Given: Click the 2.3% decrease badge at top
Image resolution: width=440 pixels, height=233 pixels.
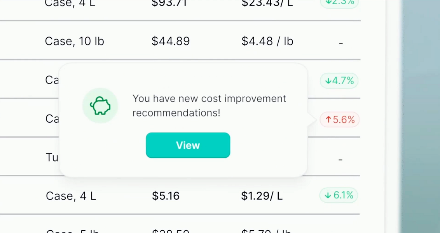Looking at the screenshot, I should tap(339, 3).
